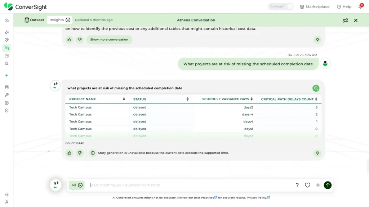Thumbs up the previous cost answer
Viewport: 369px width, 207px height.
(69, 40)
